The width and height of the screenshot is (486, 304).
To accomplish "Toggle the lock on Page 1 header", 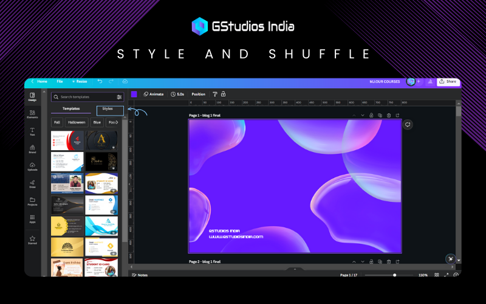I will tap(371, 115).
